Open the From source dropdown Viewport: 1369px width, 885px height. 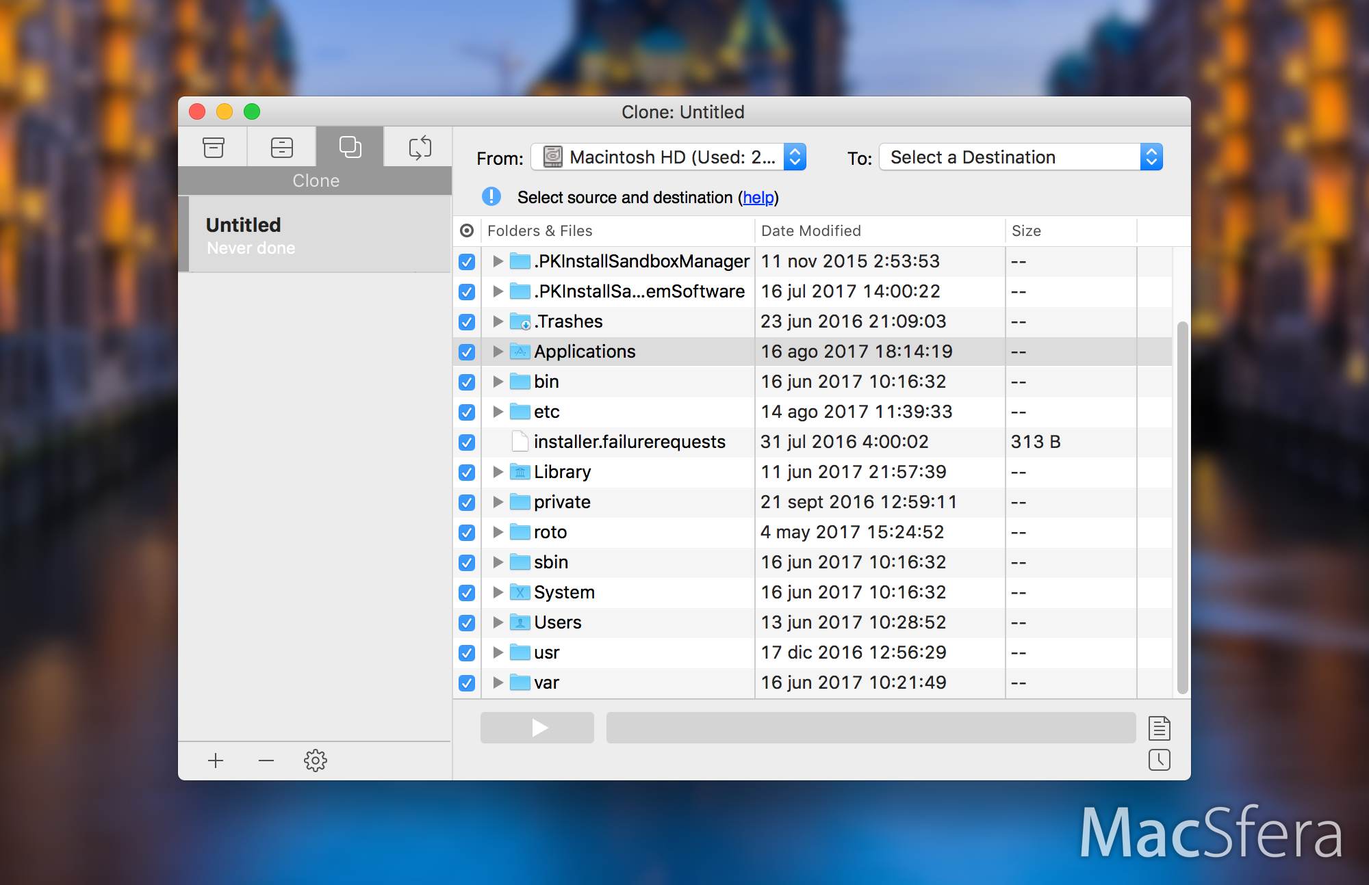668,157
